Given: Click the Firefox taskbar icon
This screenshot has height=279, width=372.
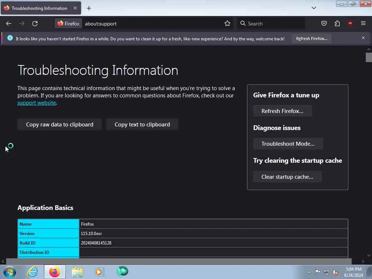Looking at the screenshot, I should pyautogui.click(x=55, y=272).
